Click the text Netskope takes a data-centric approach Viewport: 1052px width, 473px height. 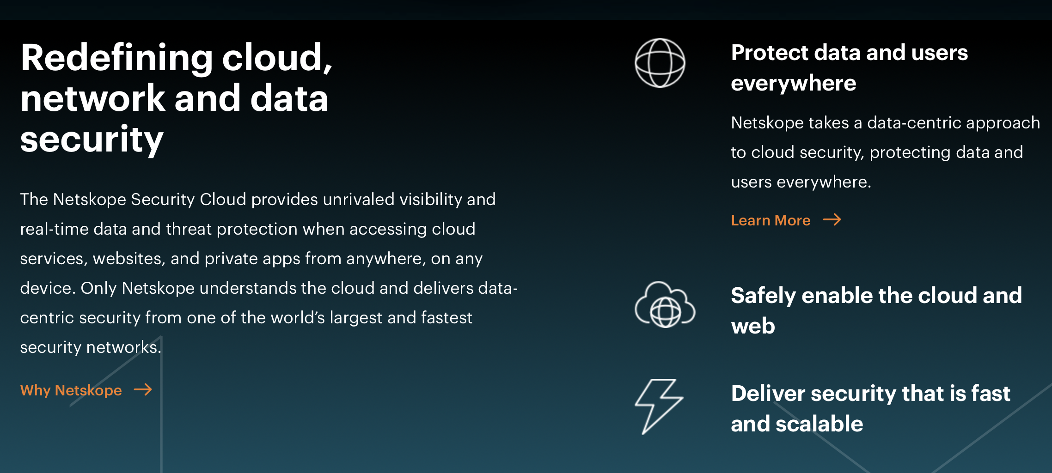(x=885, y=152)
